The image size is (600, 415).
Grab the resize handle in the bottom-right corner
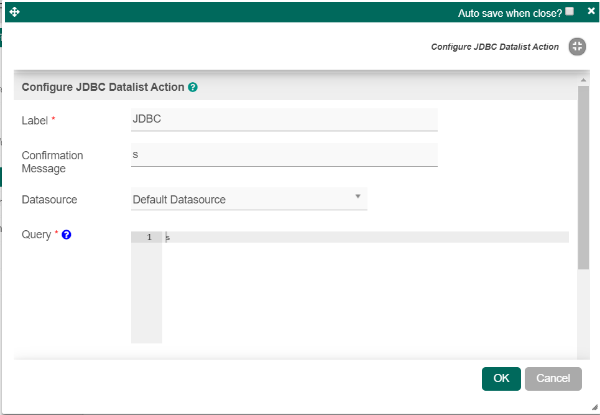[594, 407]
